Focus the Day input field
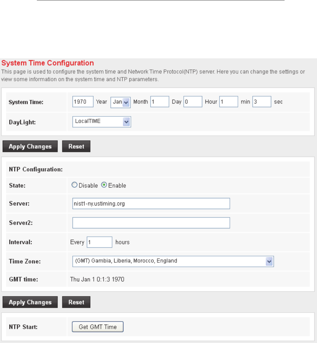317x343 pixels. [x=160, y=102]
